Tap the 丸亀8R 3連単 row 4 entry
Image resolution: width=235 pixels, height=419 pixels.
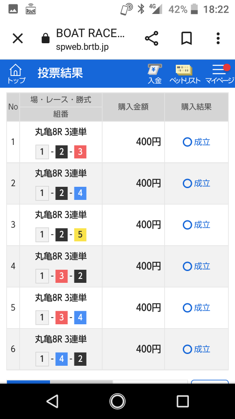(x=61, y=256)
